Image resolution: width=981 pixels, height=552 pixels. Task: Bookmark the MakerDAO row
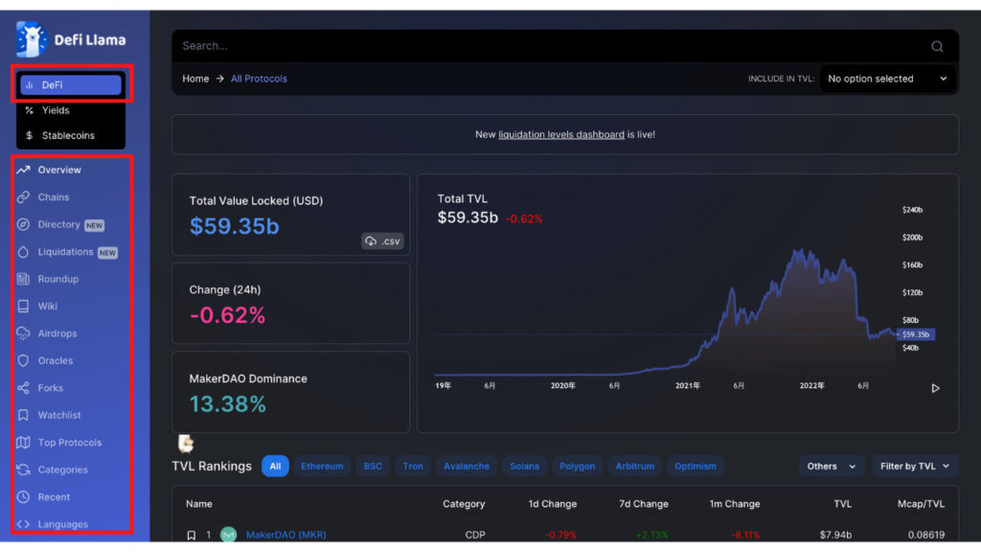pyautogui.click(x=192, y=535)
